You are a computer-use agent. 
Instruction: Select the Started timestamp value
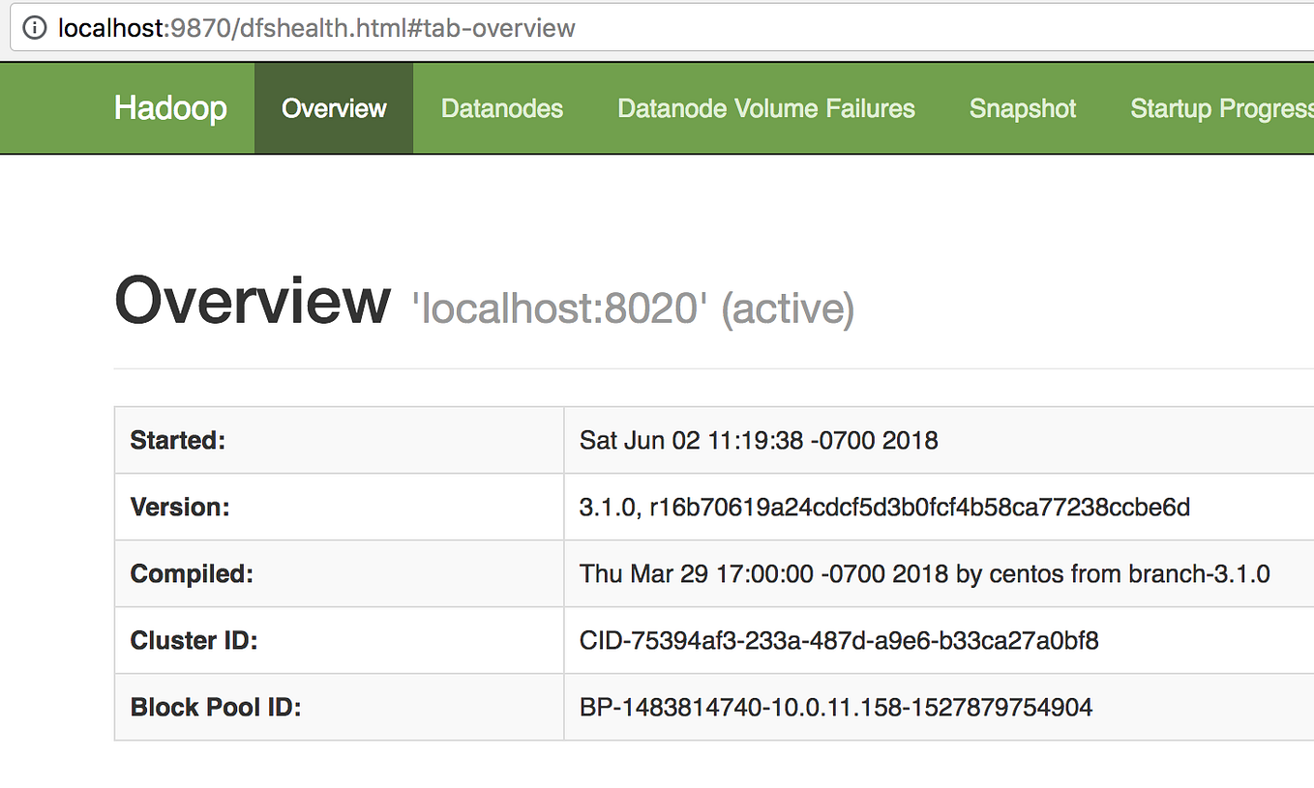tap(757, 440)
